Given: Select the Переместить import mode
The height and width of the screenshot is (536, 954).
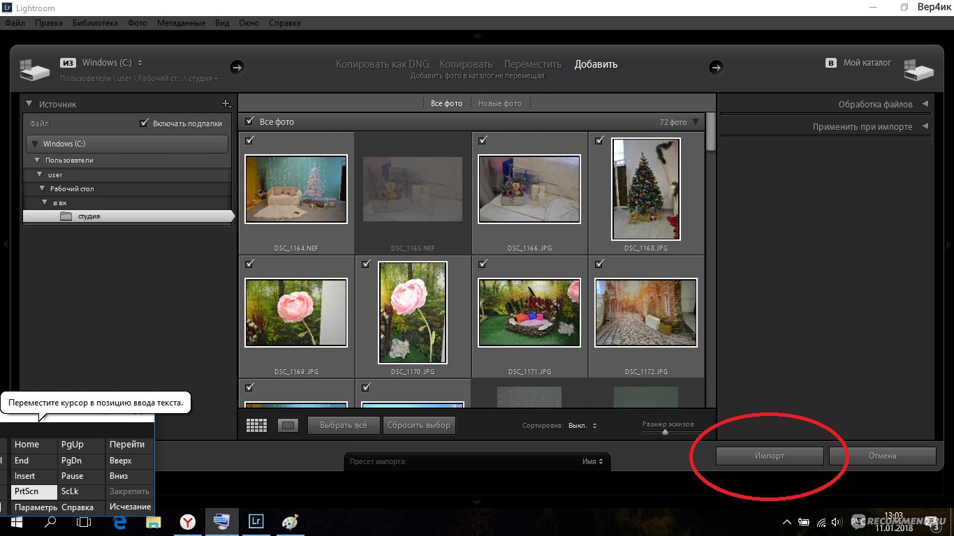Looking at the screenshot, I should point(533,64).
